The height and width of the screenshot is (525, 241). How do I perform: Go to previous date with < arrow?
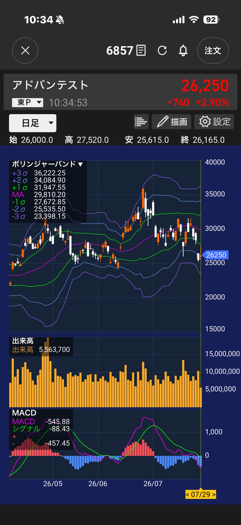tap(188, 494)
